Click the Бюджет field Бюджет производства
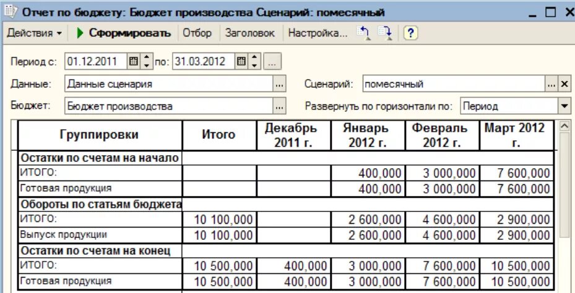 pyautogui.click(x=169, y=106)
